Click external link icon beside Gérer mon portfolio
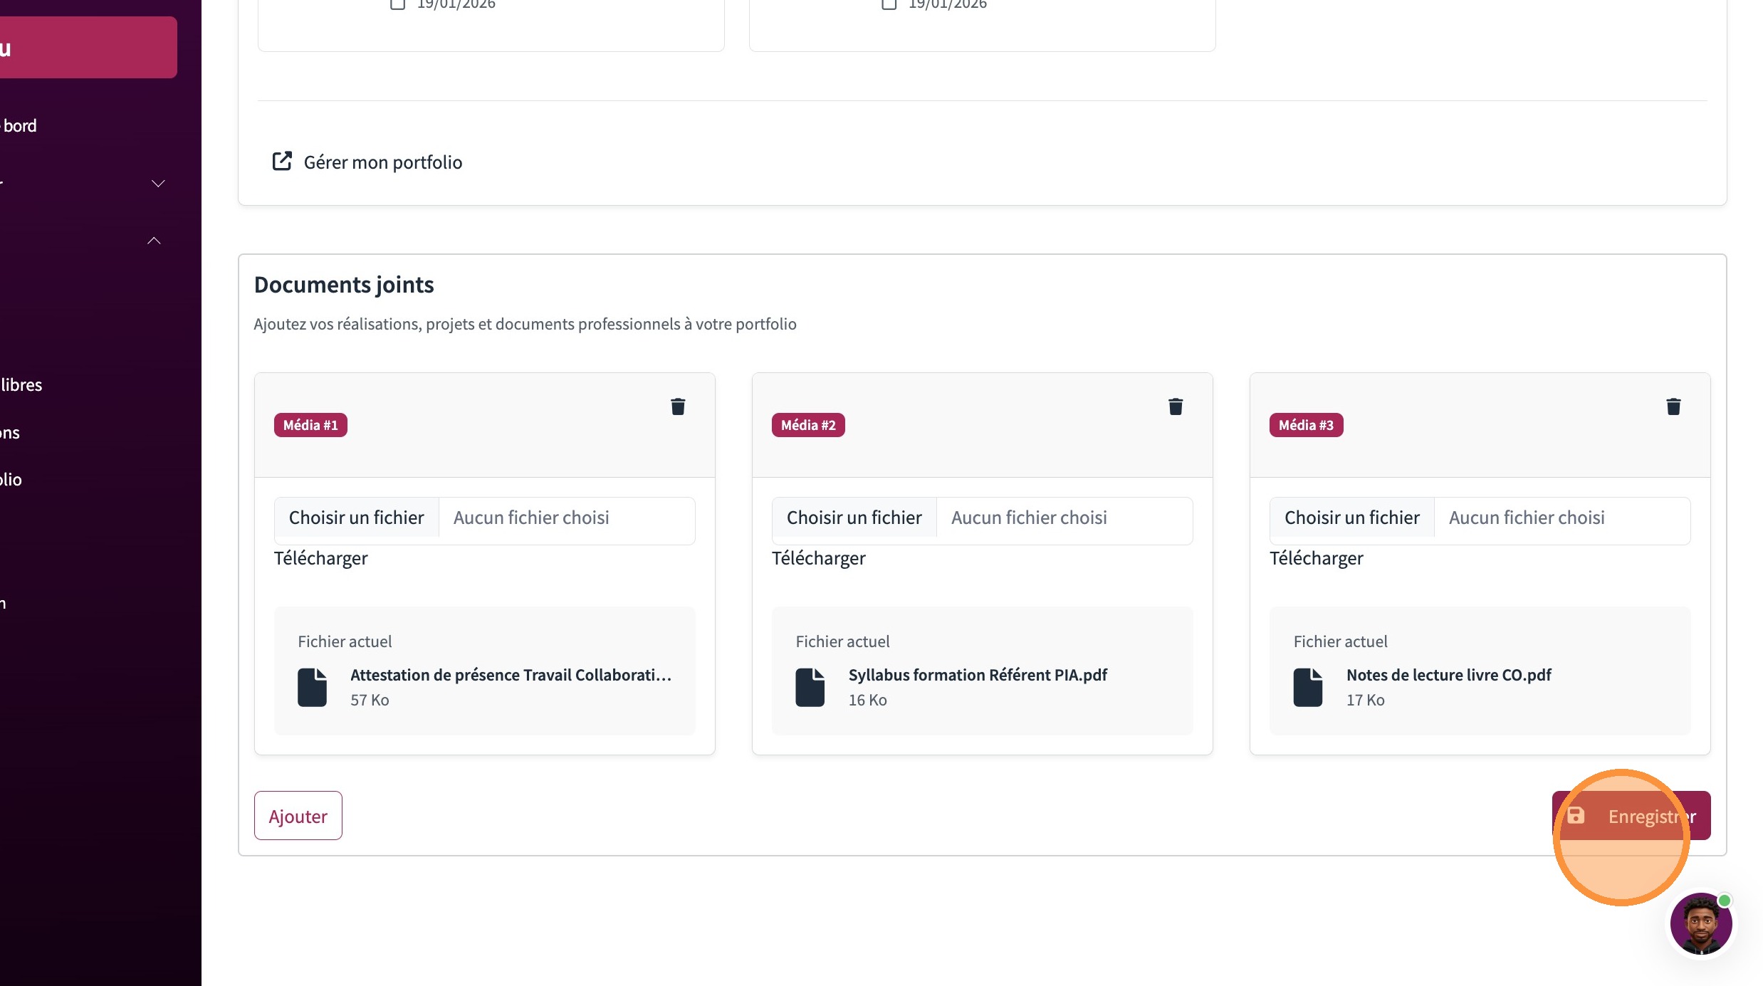This screenshot has height=986, width=1763. (282, 162)
